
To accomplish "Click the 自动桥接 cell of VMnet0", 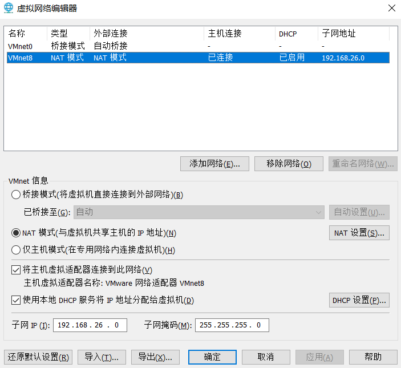I will [111, 46].
